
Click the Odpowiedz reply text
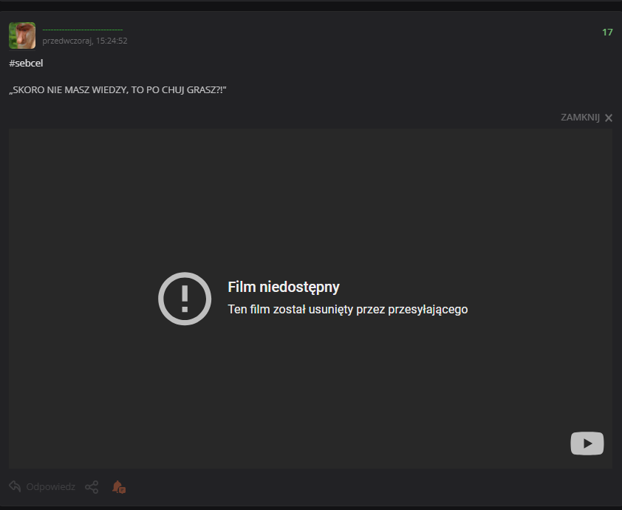(50, 487)
